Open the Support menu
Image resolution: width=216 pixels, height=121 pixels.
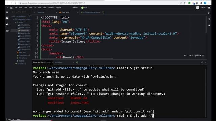point(58,8)
